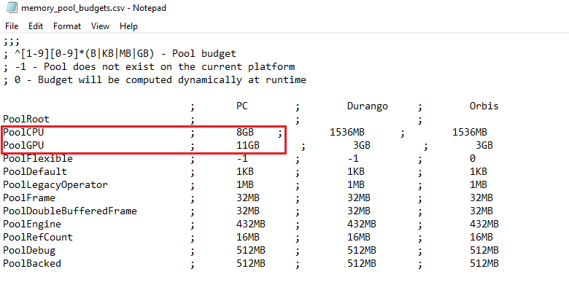Open the Format menu
The image size is (569, 293).
(67, 26)
